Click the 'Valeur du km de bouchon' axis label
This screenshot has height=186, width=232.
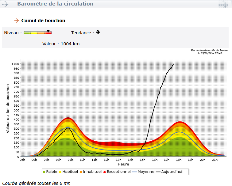8,109
